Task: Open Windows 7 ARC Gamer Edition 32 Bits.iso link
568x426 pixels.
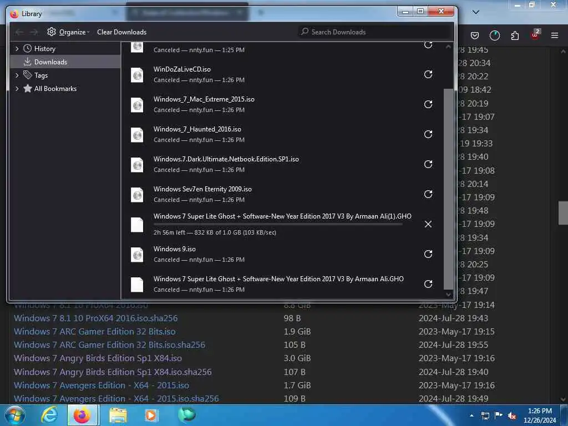Action: [94, 332]
